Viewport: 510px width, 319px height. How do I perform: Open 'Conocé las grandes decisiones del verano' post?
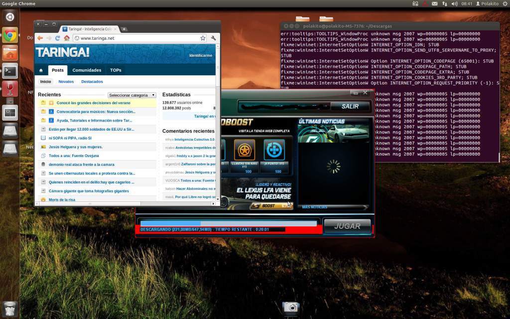(x=93, y=103)
